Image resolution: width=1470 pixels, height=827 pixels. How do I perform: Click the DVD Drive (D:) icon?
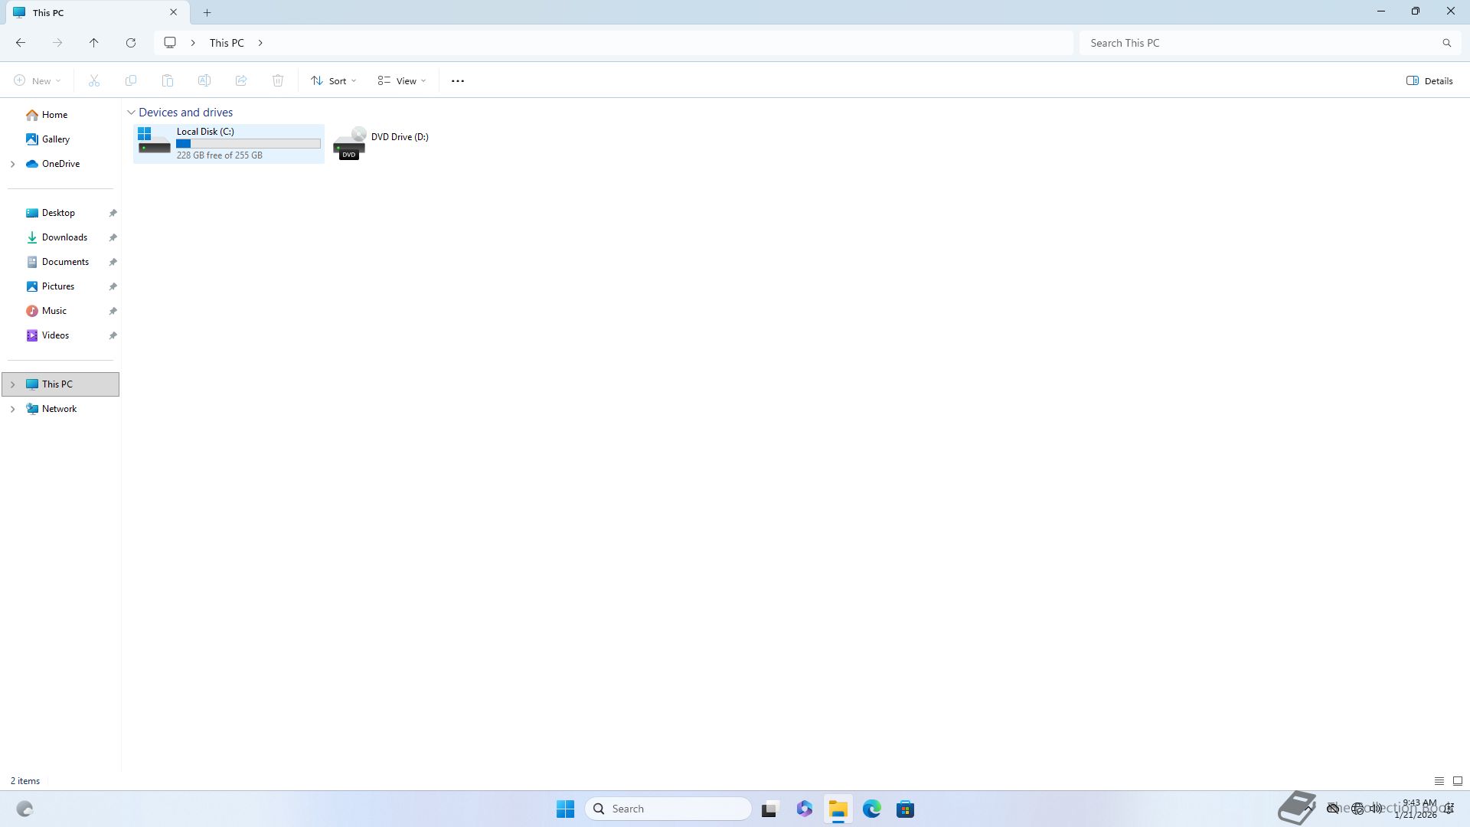[x=350, y=144]
